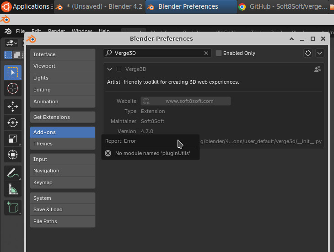The width and height of the screenshot is (334, 252).
Task: Click the Blender logo menu icon
Action: (x=8, y=31)
